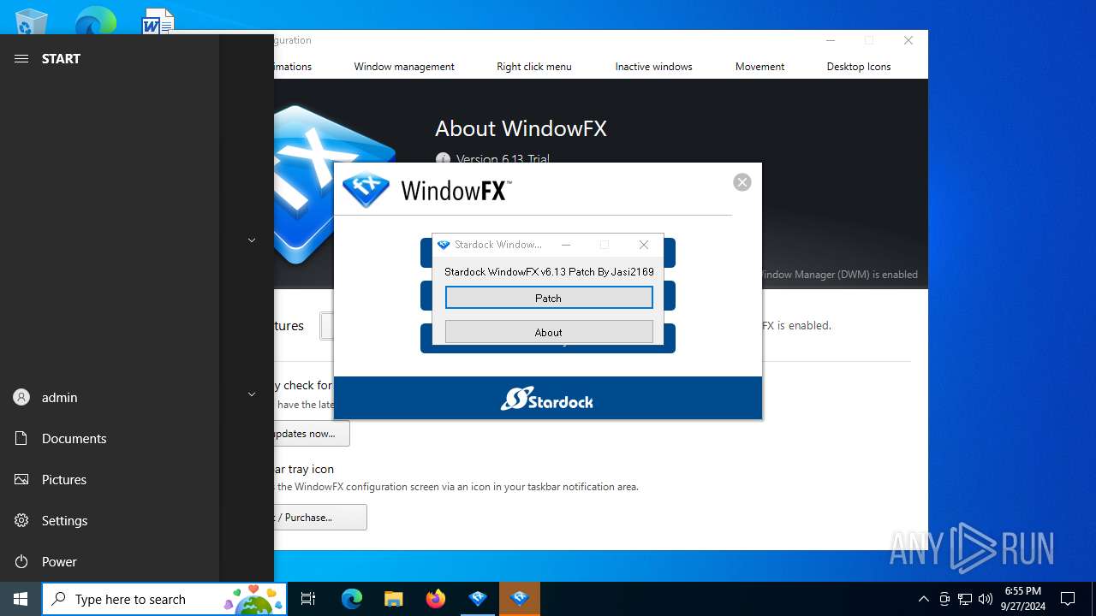Open the volume control in system tray

pyautogui.click(x=986, y=599)
